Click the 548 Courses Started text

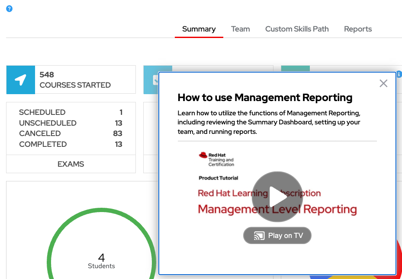pyautogui.click(x=75, y=80)
